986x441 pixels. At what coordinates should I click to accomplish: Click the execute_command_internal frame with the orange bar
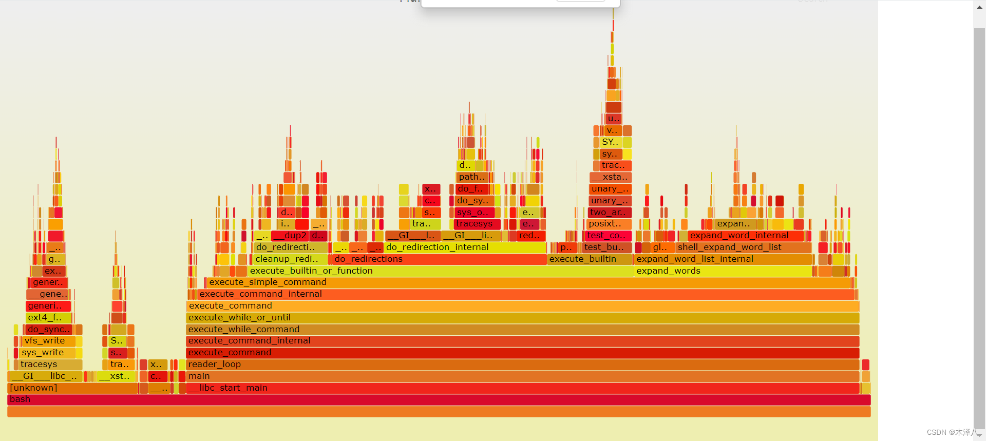[526, 294]
